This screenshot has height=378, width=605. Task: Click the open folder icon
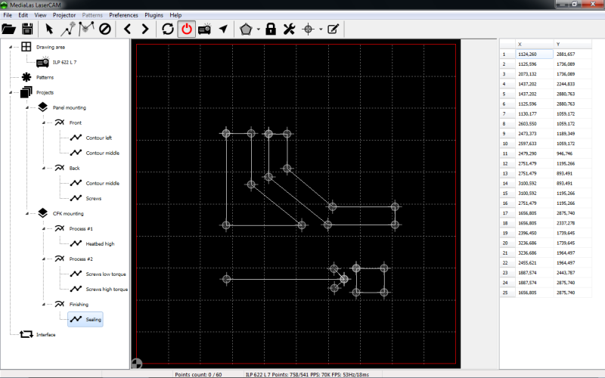pos(9,29)
